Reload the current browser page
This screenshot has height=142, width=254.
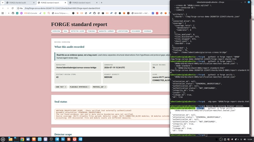[13, 8]
